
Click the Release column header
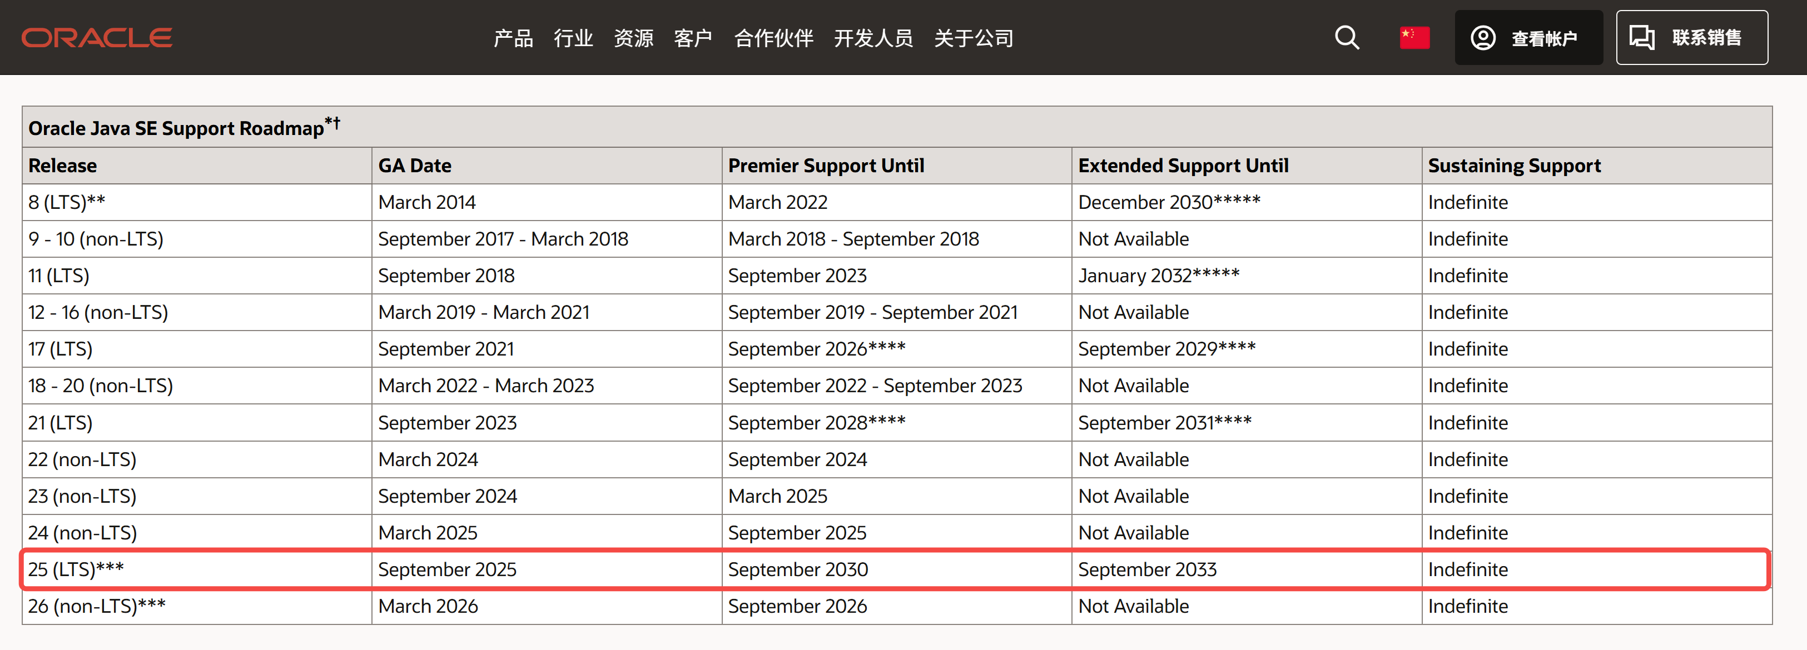point(62,165)
